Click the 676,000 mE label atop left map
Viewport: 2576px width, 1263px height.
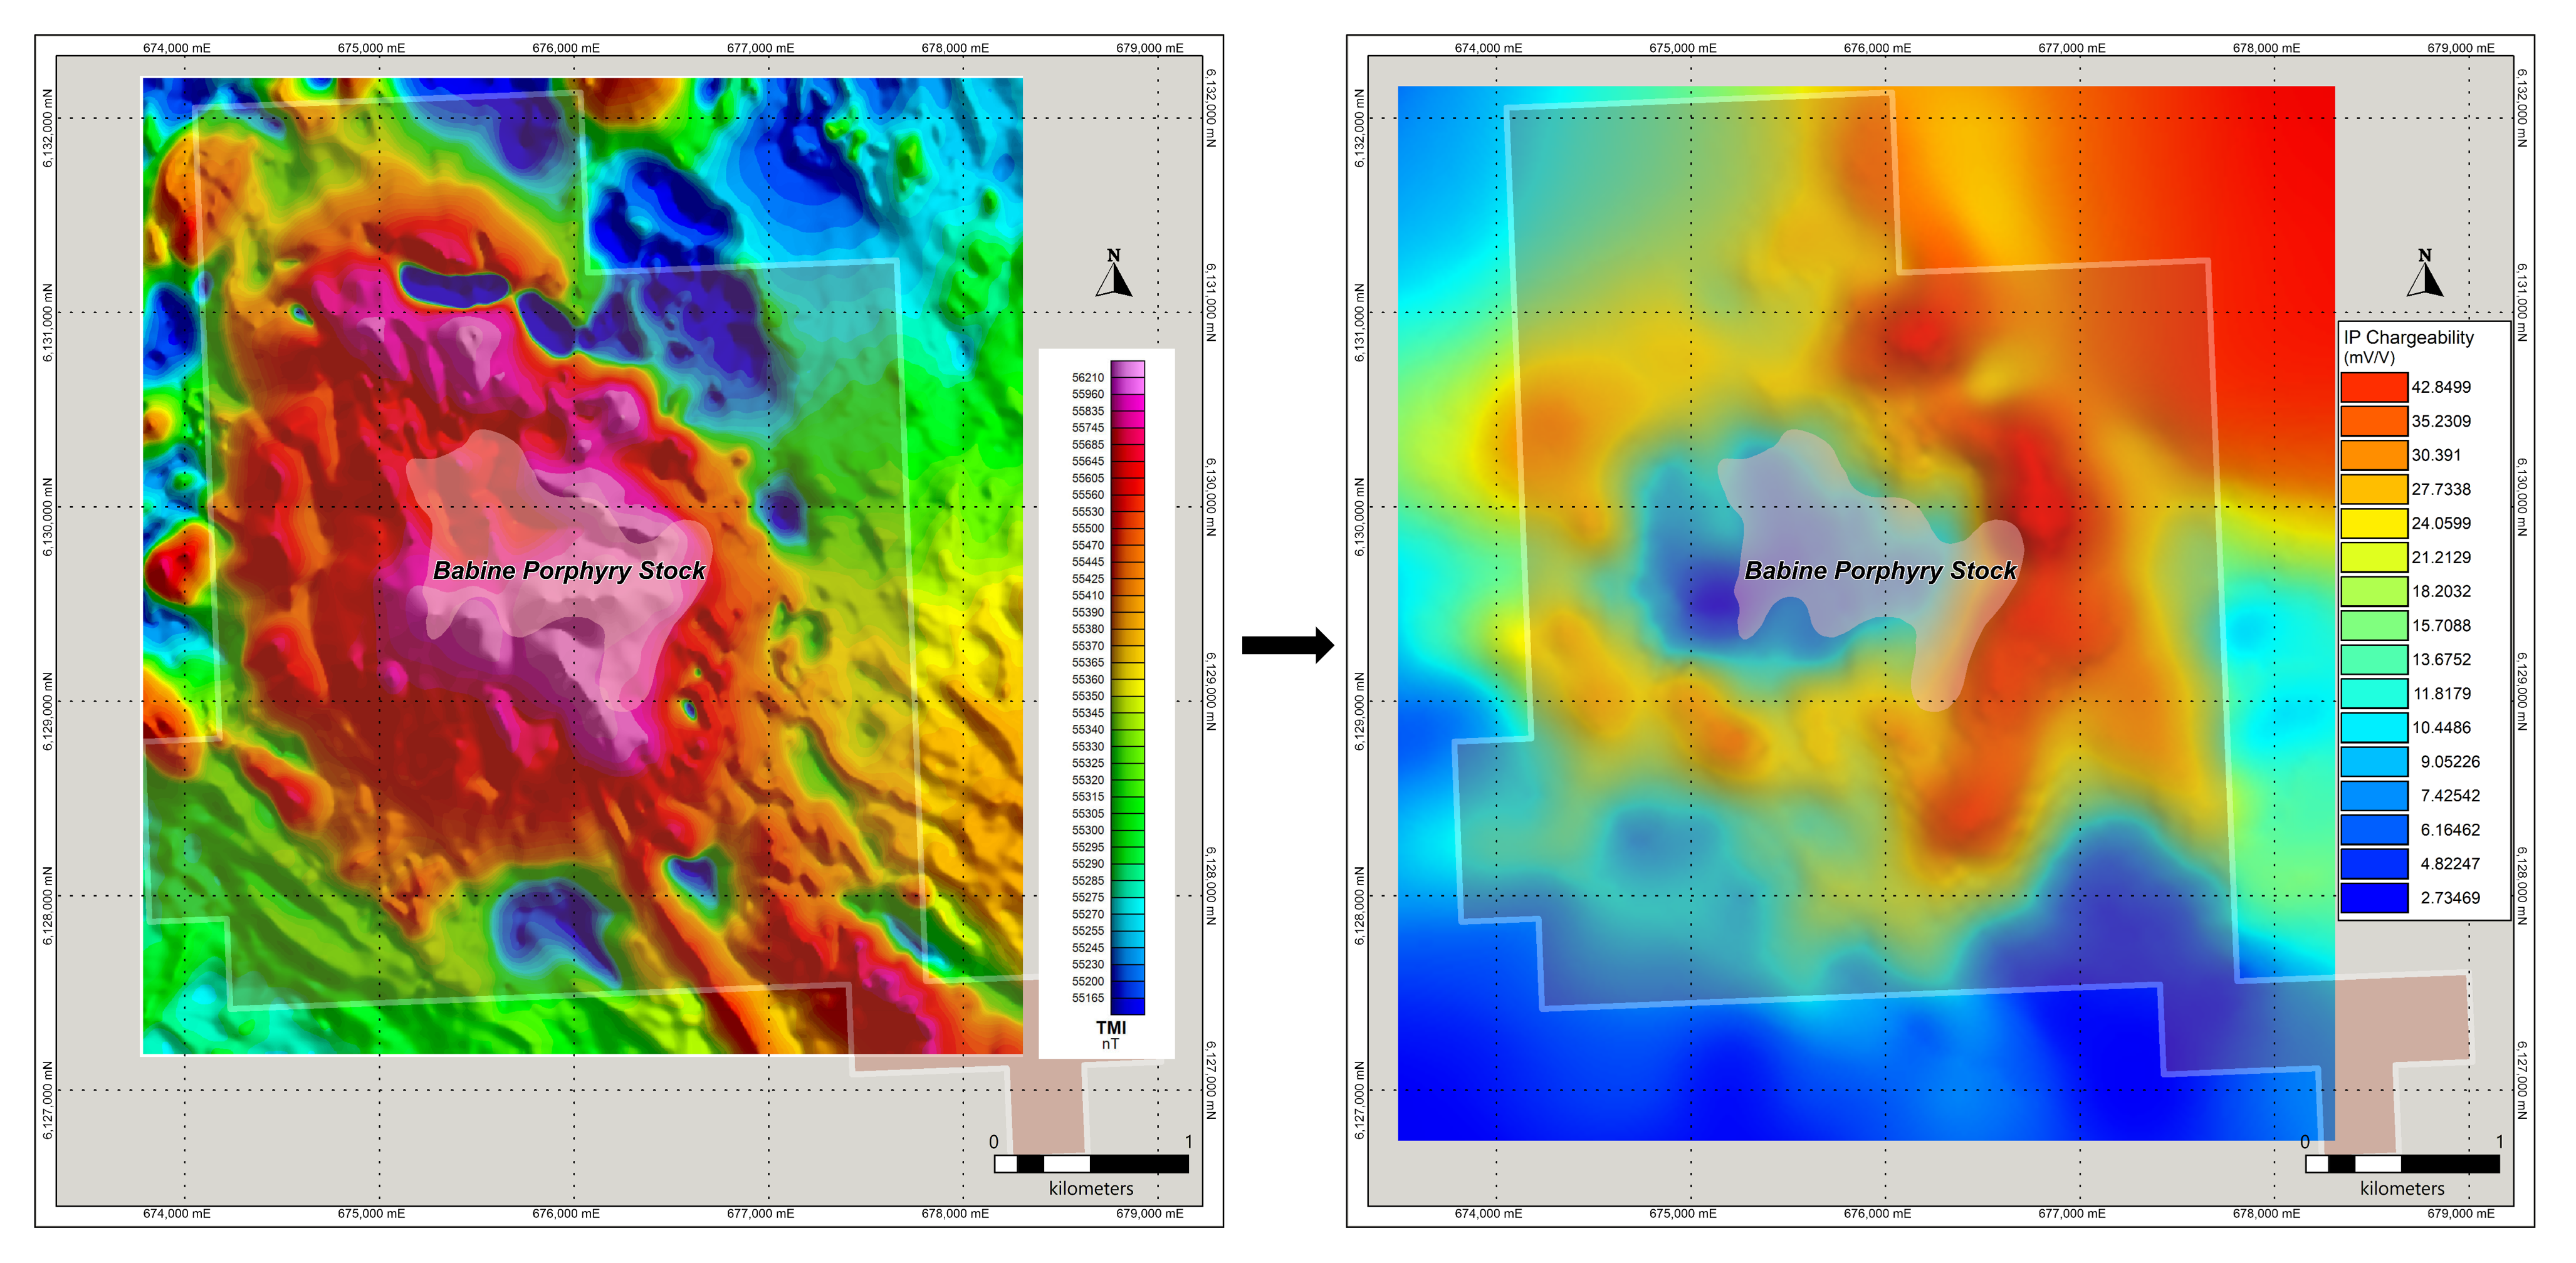566,48
